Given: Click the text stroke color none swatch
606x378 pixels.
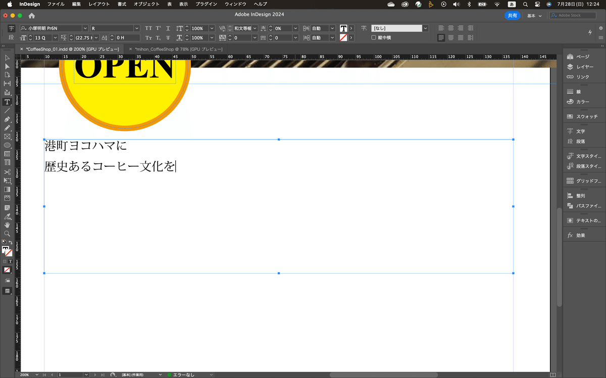Looking at the screenshot, I should (x=343, y=38).
